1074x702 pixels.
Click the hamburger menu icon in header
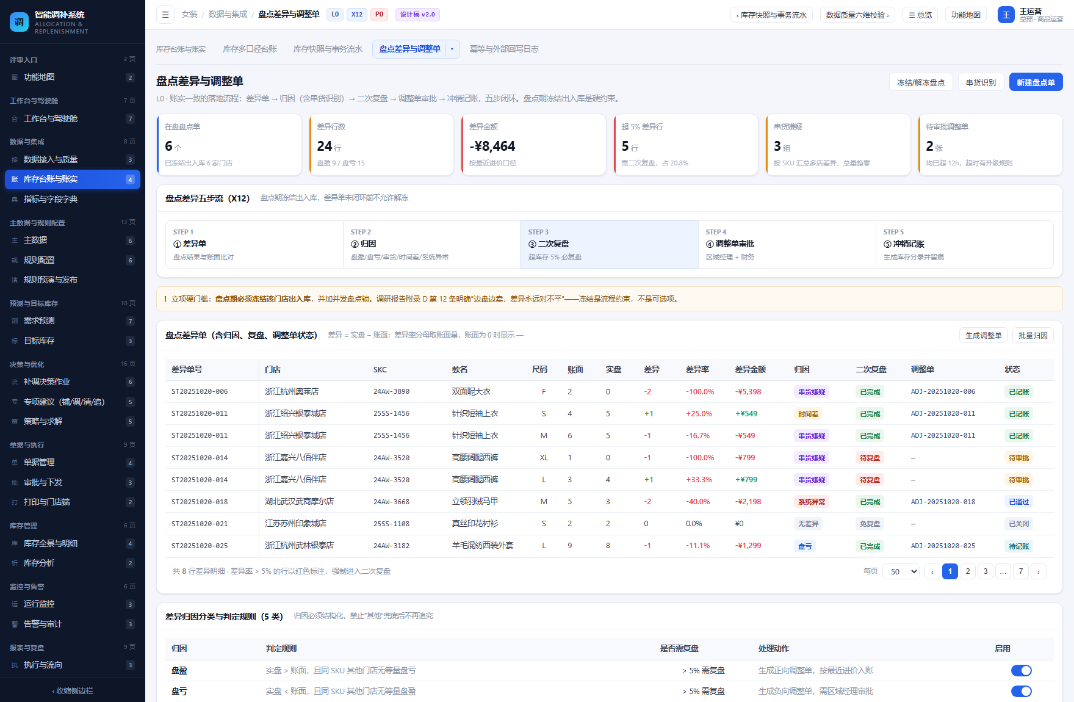[x=165, y=15]
